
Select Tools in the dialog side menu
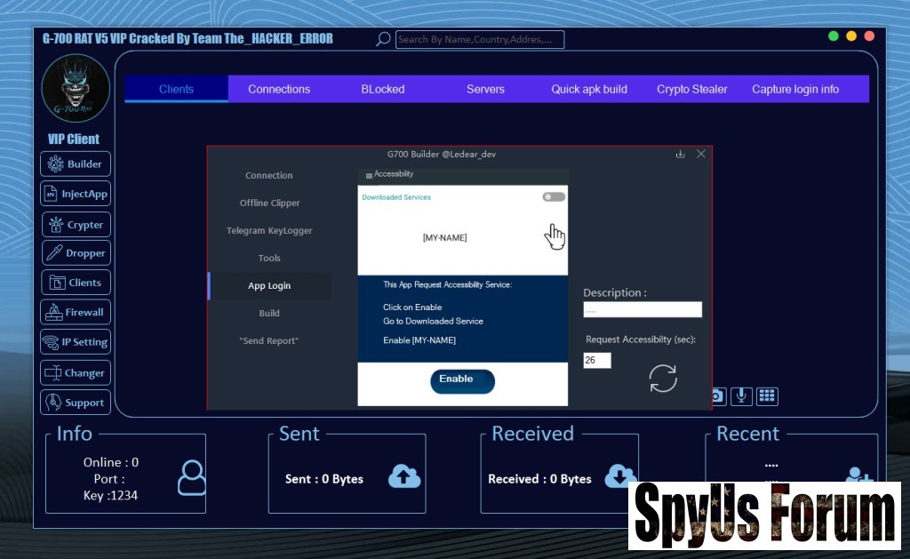[269, 259]
